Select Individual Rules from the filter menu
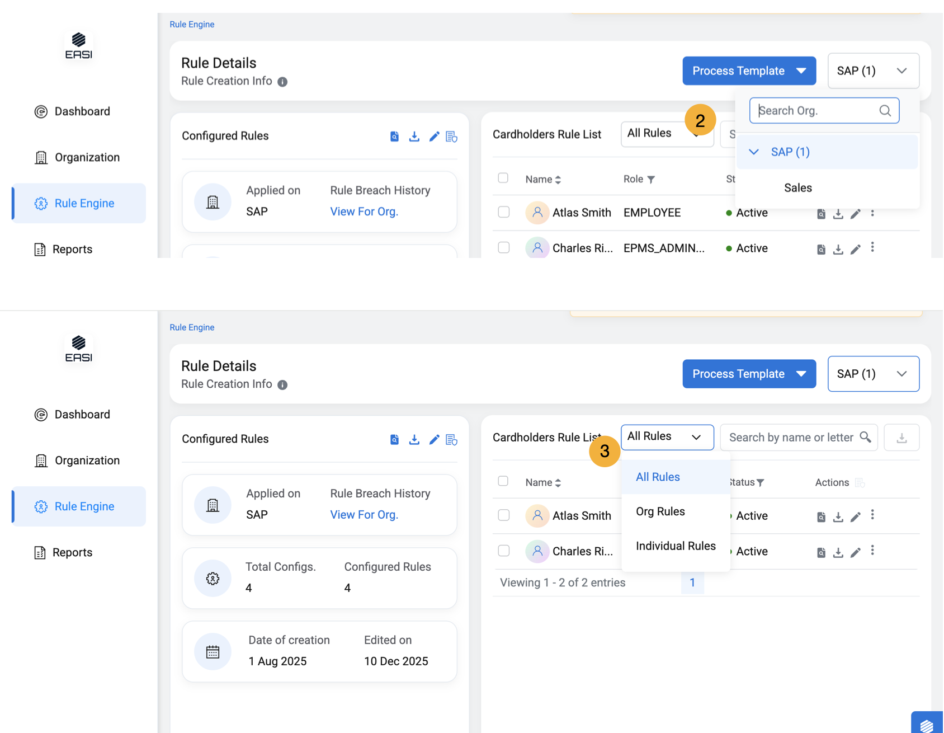The width and height of the screenshot is (944, 733). 676,546
